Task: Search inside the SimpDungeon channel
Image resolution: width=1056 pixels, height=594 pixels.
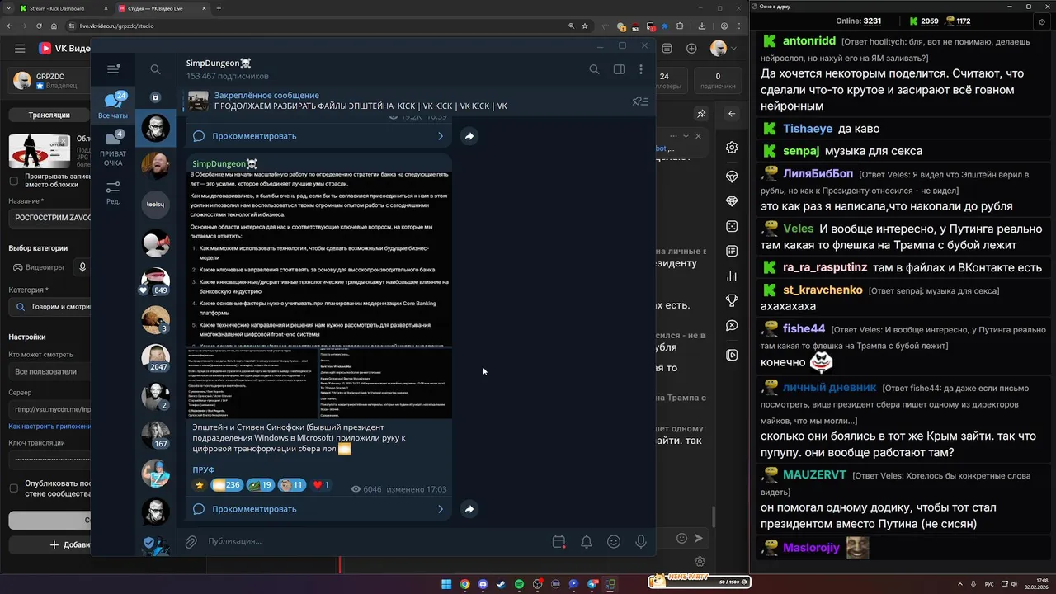Action: point(594,69)
